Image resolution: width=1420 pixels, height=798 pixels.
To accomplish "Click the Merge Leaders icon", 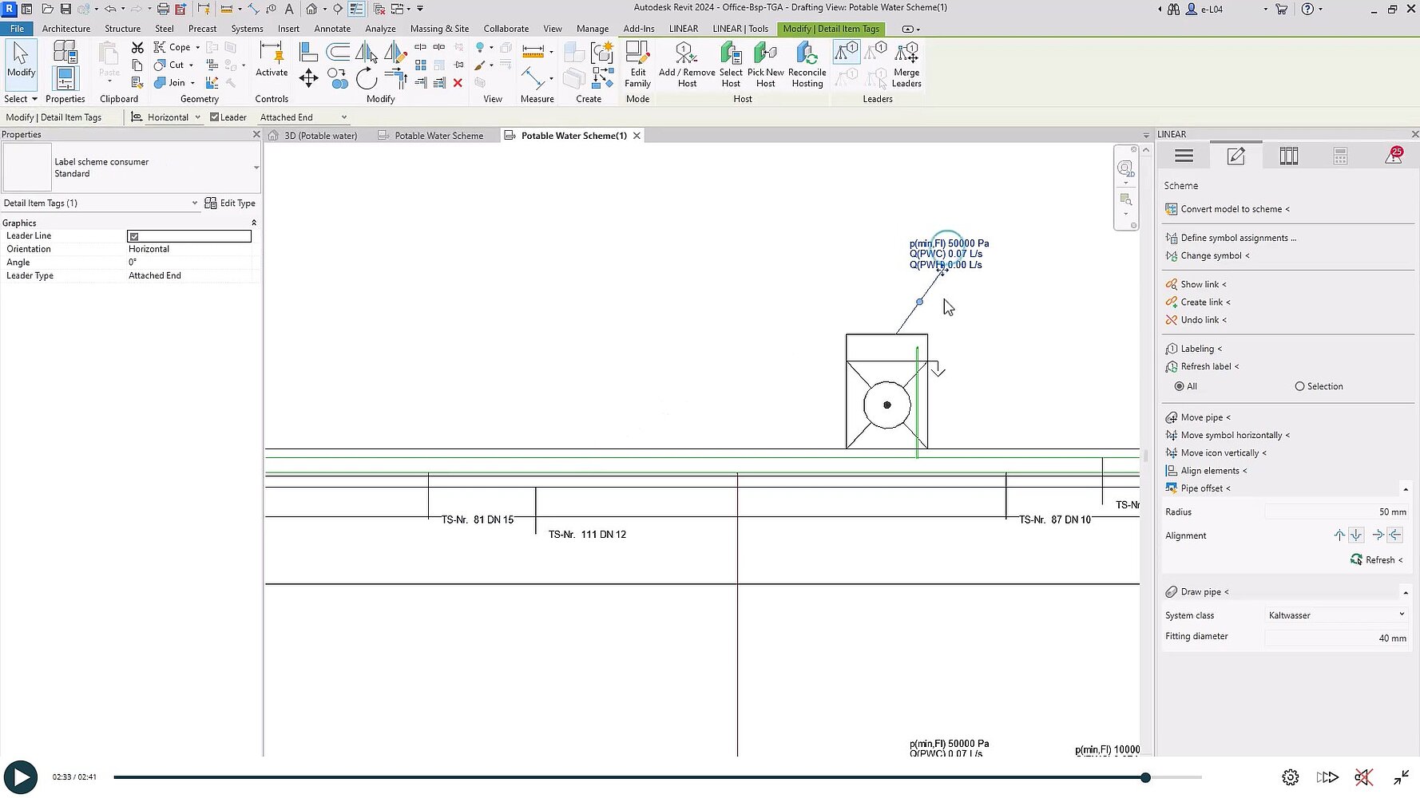I will (906, 64).
